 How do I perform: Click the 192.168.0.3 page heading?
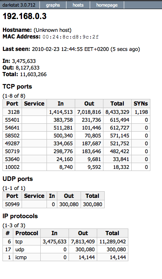click(25, 17)
